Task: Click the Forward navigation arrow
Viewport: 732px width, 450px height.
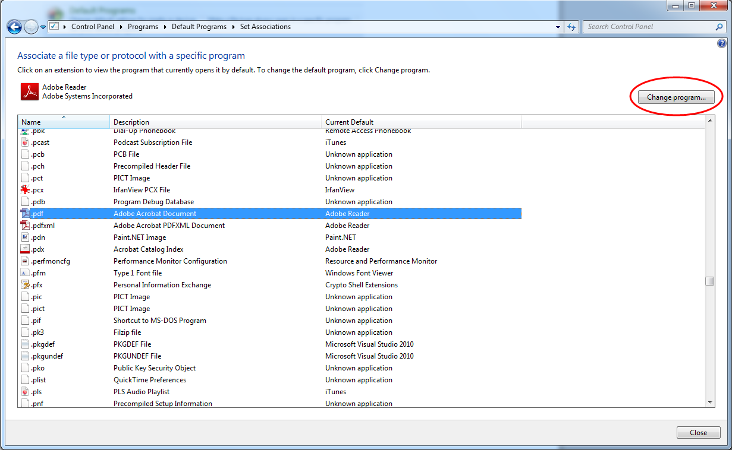Action: click(x=31, y=27)
